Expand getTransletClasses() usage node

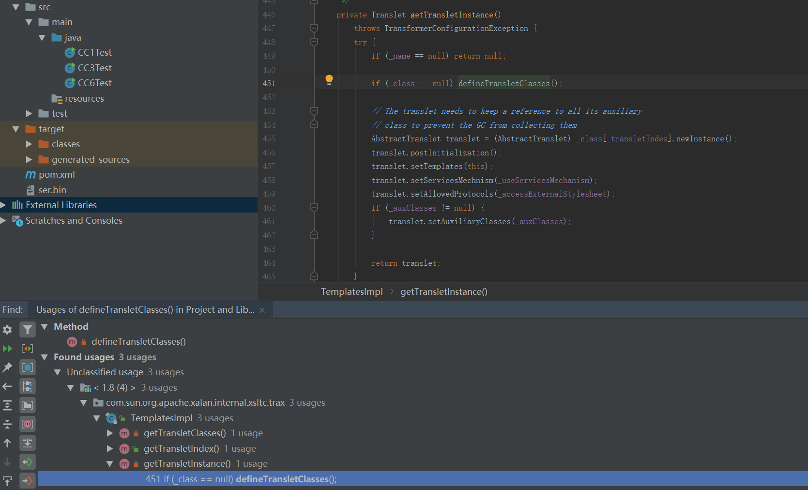pyautogui.click(x=110, y=433)
